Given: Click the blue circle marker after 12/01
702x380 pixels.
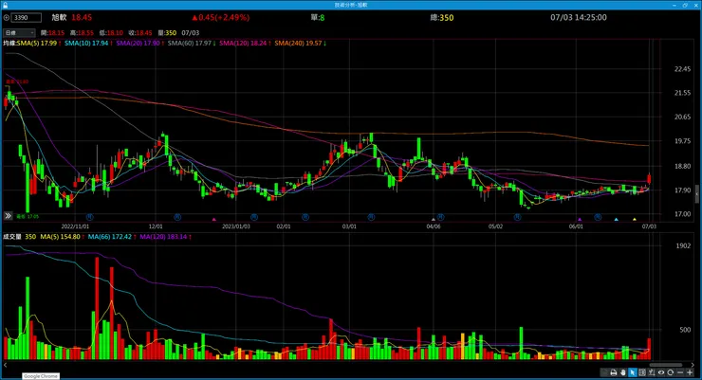Looking at the screenshot, I should [177, 217].
